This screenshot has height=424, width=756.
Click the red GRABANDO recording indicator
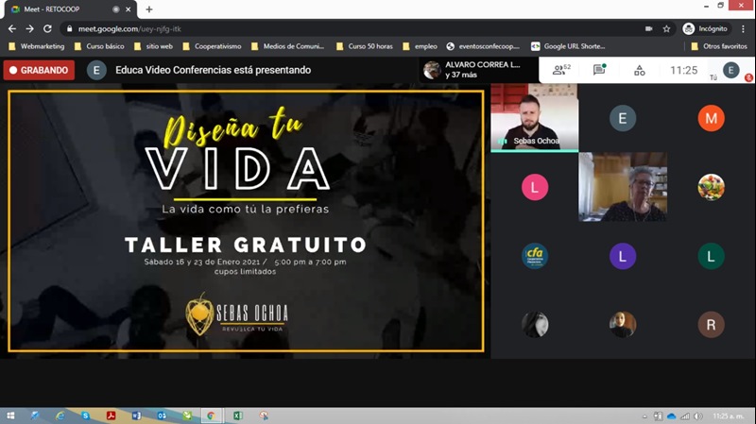pos(39,70)
